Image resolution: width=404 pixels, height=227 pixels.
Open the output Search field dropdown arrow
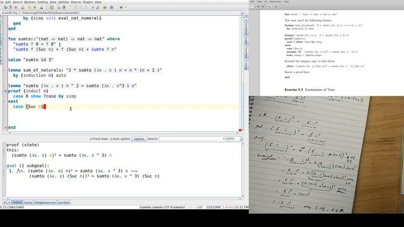tap(223, 139)
